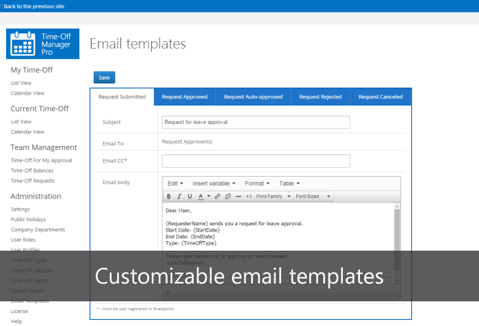Open the Insert variable menu
Screen dimensions: 479x326
tap(213, 184)
